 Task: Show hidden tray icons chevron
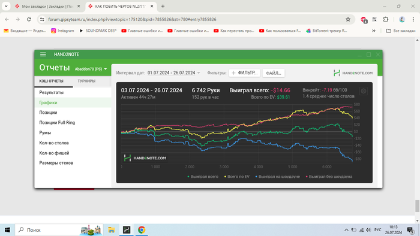click(x=346, y=230)
